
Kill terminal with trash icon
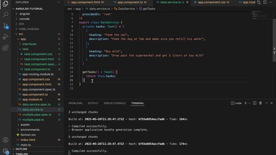(260, 103)
